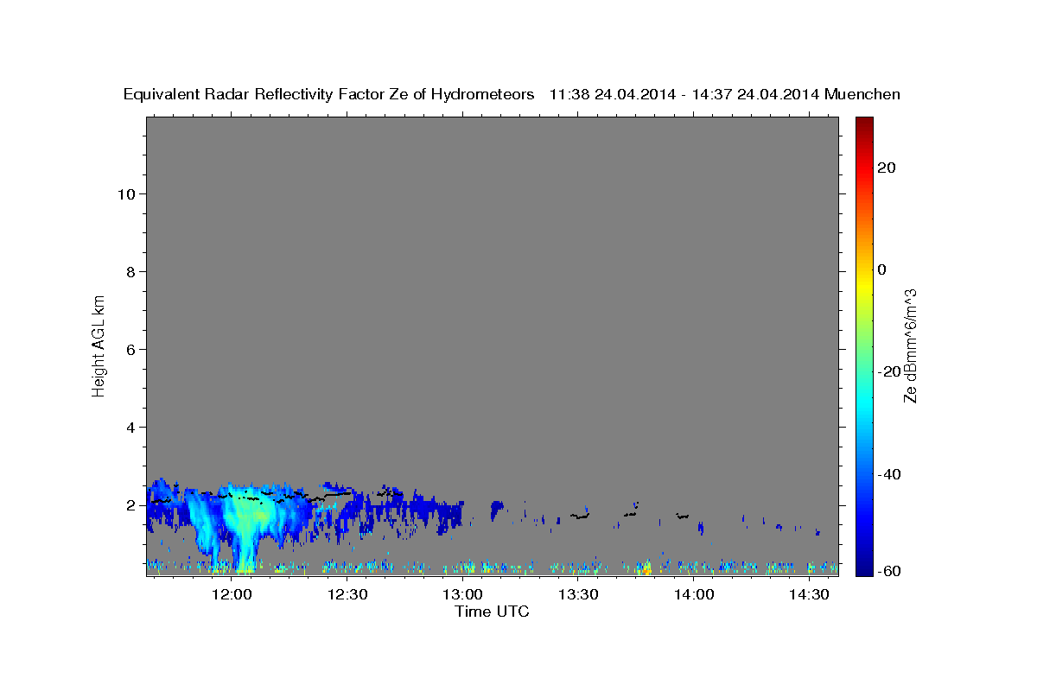Click the "Muenchen" location in the title

pyautogui.click(x=862, y=95)
